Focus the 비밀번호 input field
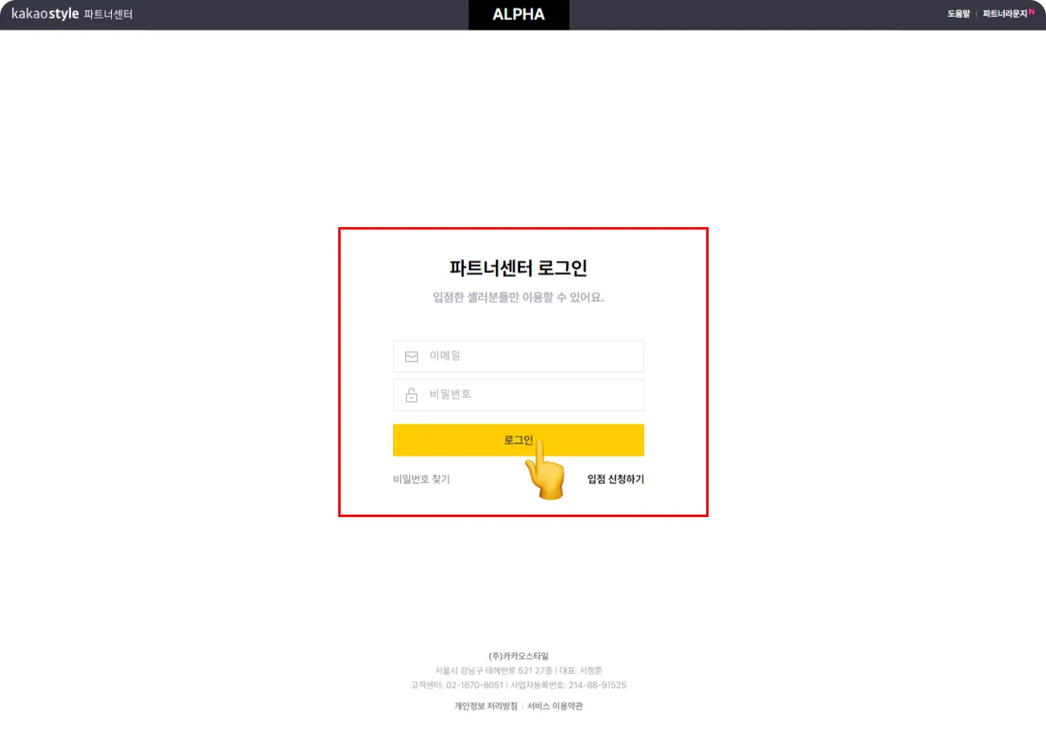The height and width of the screenshot is (745, 1046). 519,395
